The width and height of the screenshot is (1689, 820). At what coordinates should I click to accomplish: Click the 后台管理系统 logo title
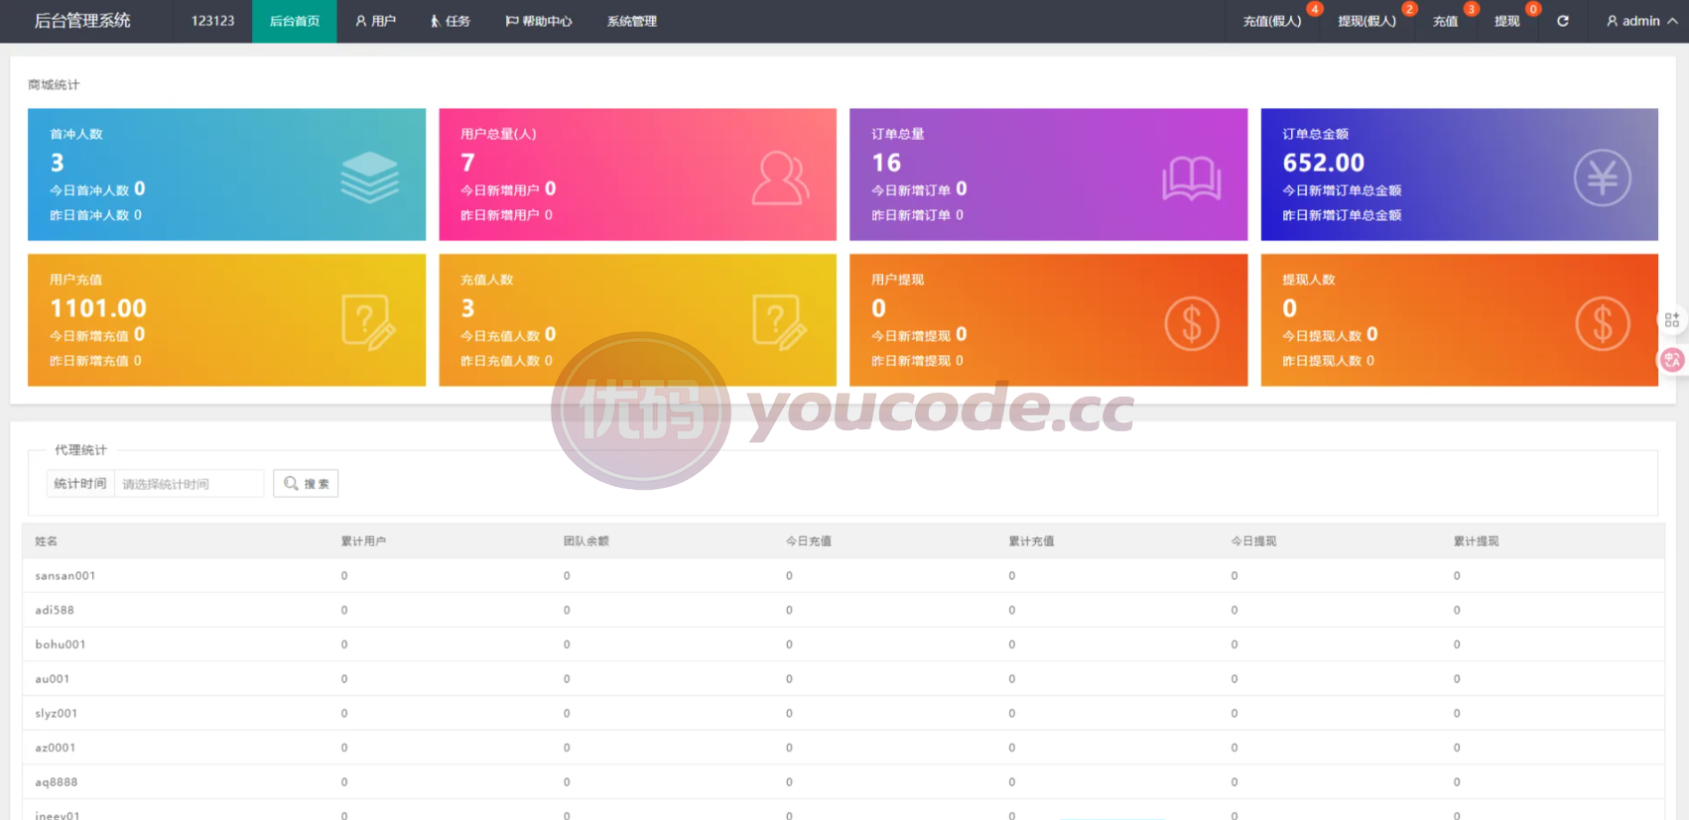[x=82, y=21]
